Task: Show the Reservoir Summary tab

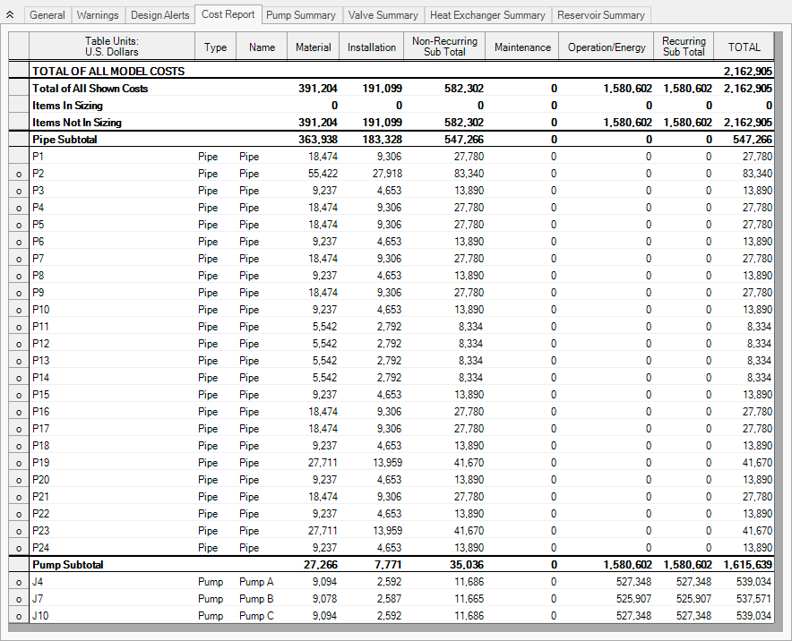Action: coord(600,15)
